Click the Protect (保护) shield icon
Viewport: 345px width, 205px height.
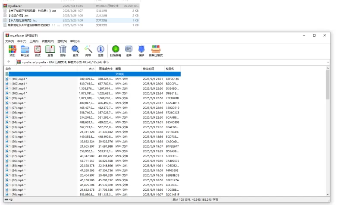141,50
